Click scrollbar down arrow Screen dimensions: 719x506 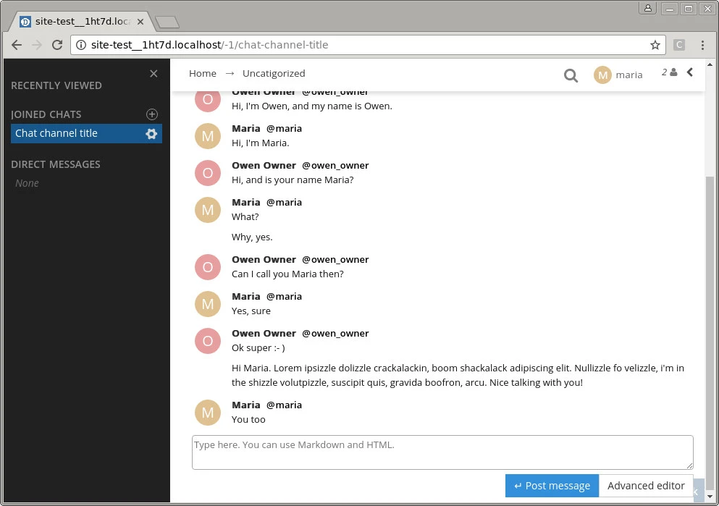coord(710,497)
